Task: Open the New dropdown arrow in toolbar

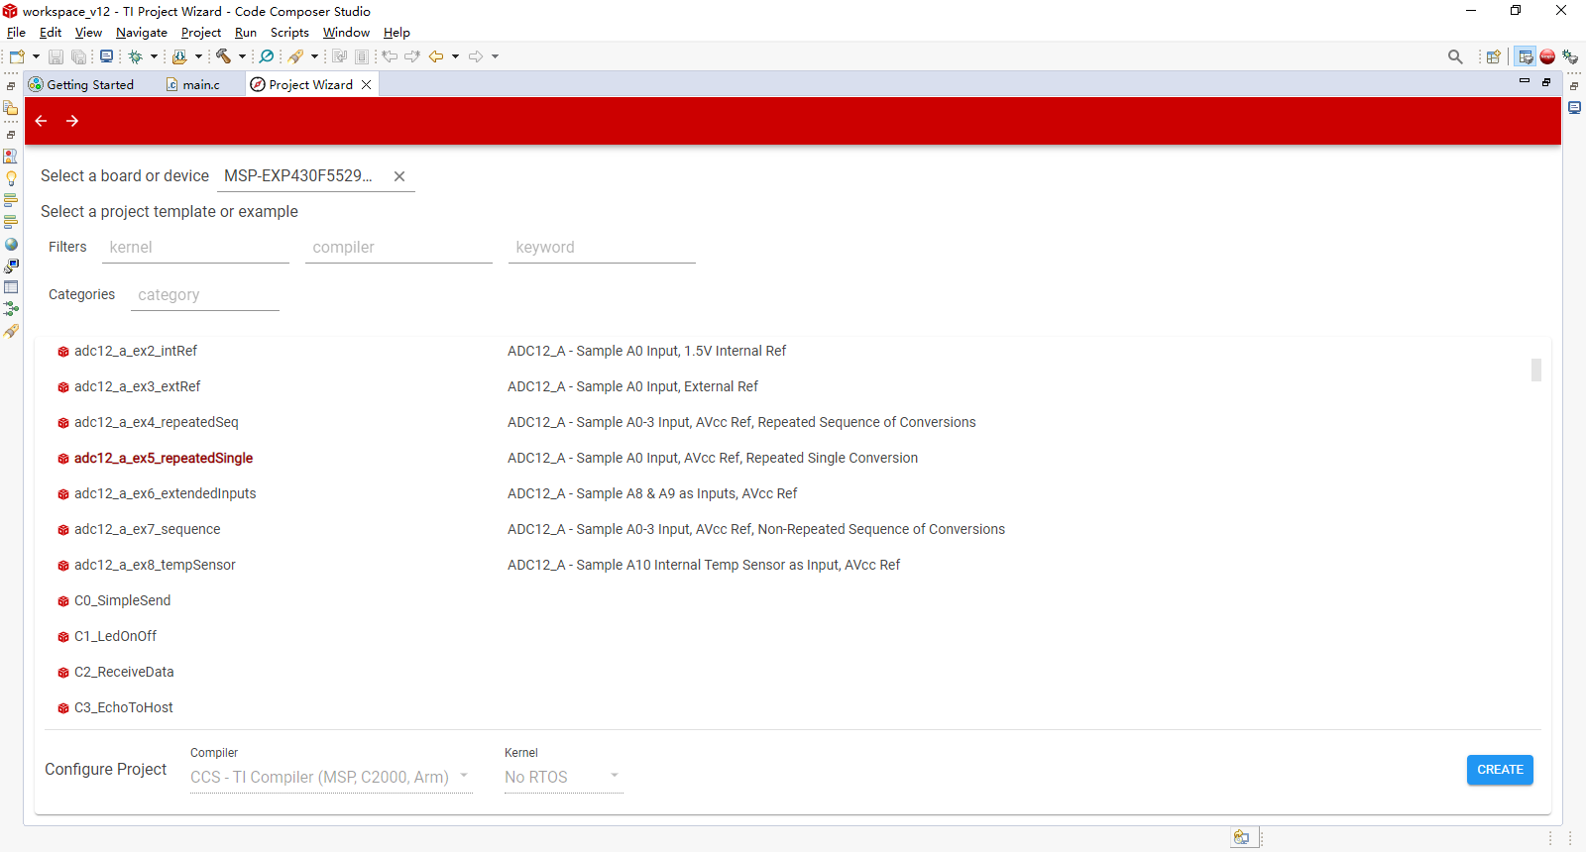Action: [36, 56]
